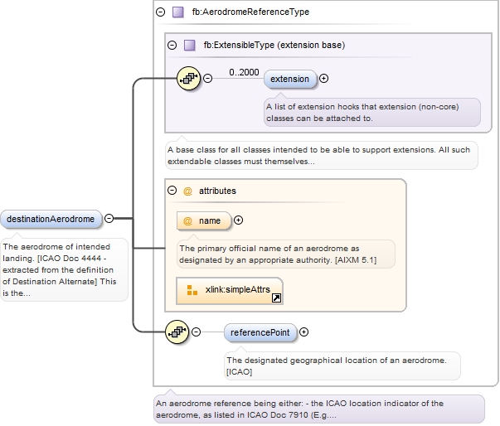500x426 pixels.
Task: Expand the referencePoint element plus button
Action: (303, 332)
